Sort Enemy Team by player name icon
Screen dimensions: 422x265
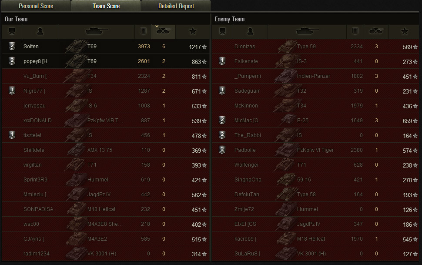250,31
